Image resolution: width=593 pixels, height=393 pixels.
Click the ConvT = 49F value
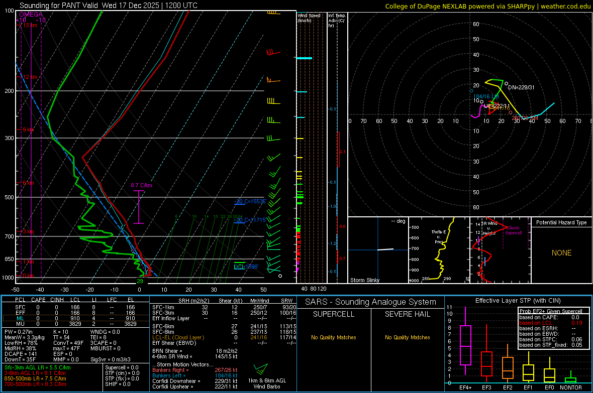click(68, 343)
